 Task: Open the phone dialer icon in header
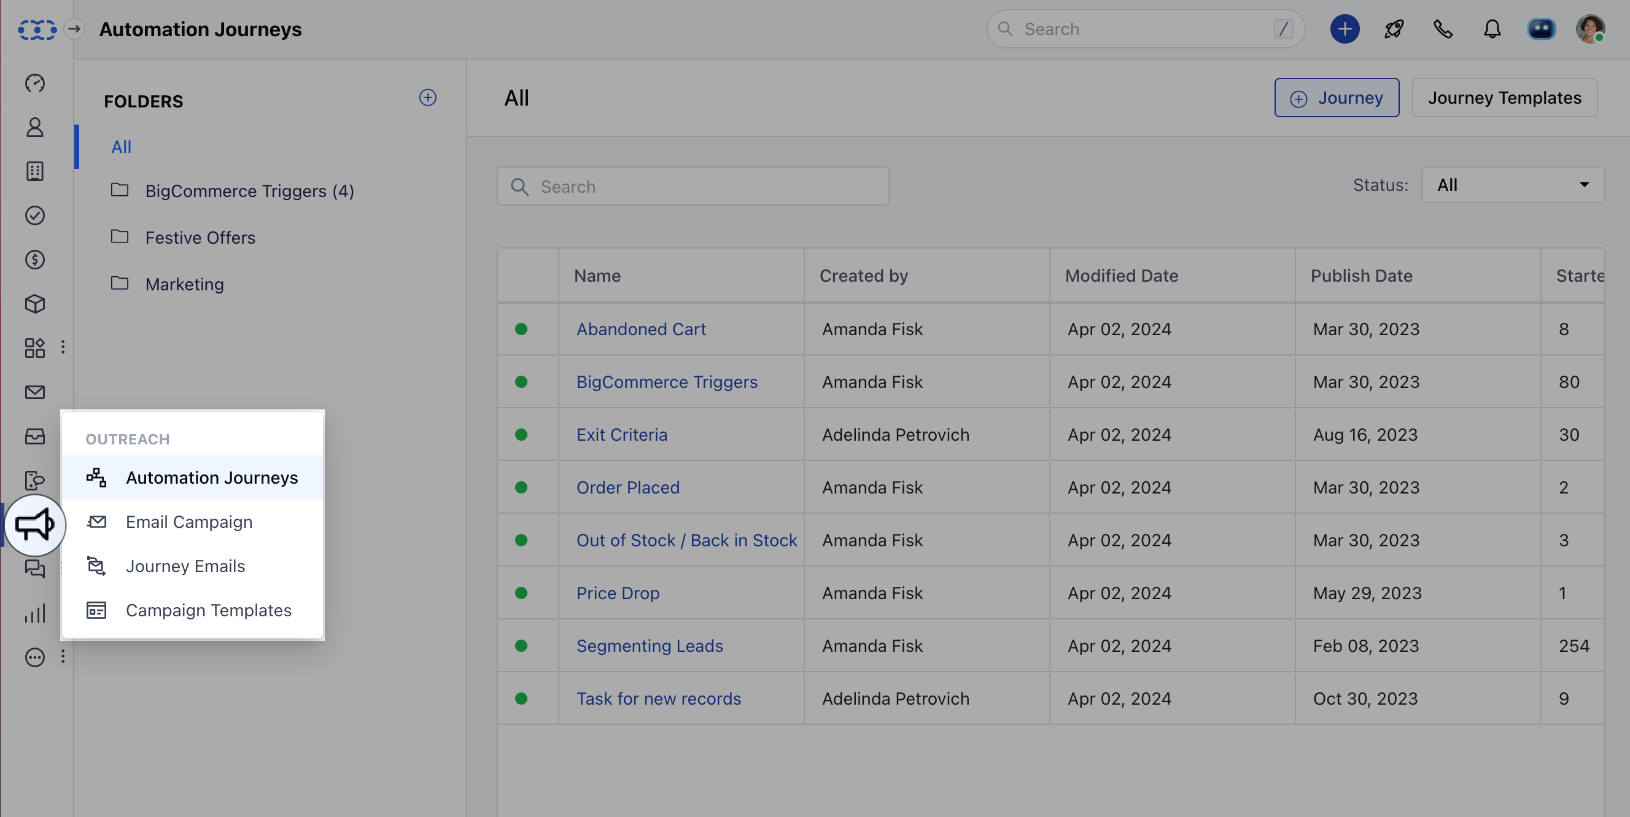[x=1443, y=29]
